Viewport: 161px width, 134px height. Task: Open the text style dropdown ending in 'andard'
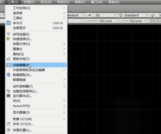tap(83, 15)
